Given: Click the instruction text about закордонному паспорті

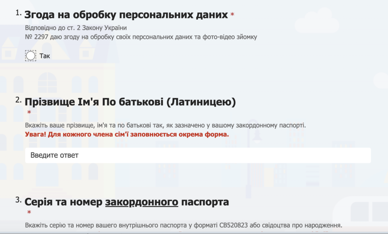Looking at the screenshot, I should pos(165,125).
